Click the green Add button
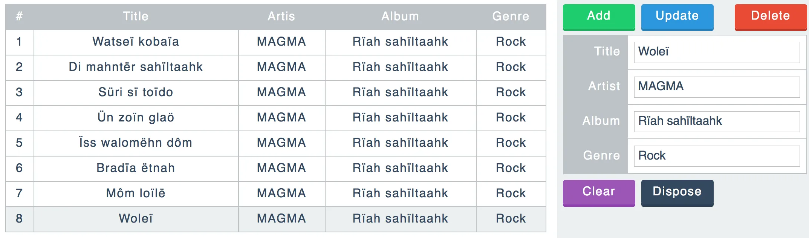Viewport: 809px width, 238px height. point(598,16)
